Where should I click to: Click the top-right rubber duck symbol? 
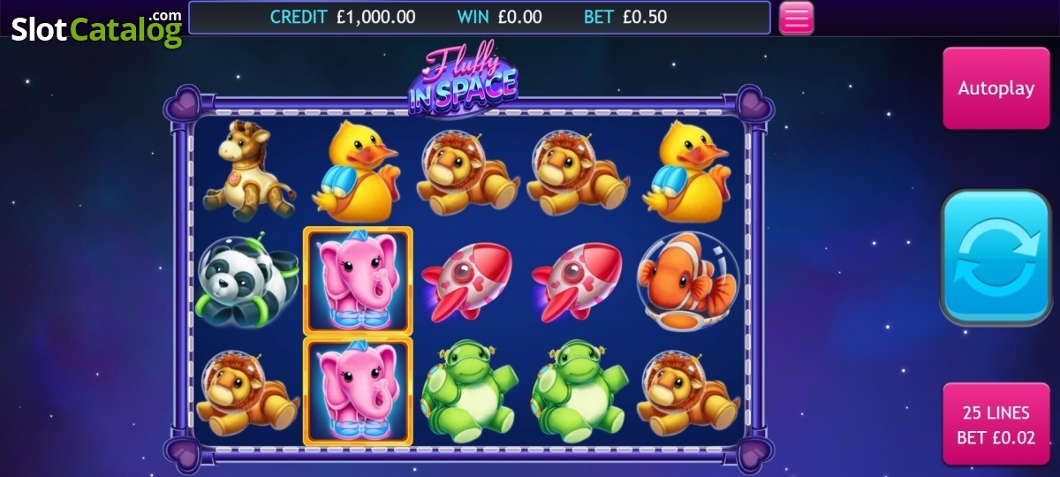(x=688, y=170)
